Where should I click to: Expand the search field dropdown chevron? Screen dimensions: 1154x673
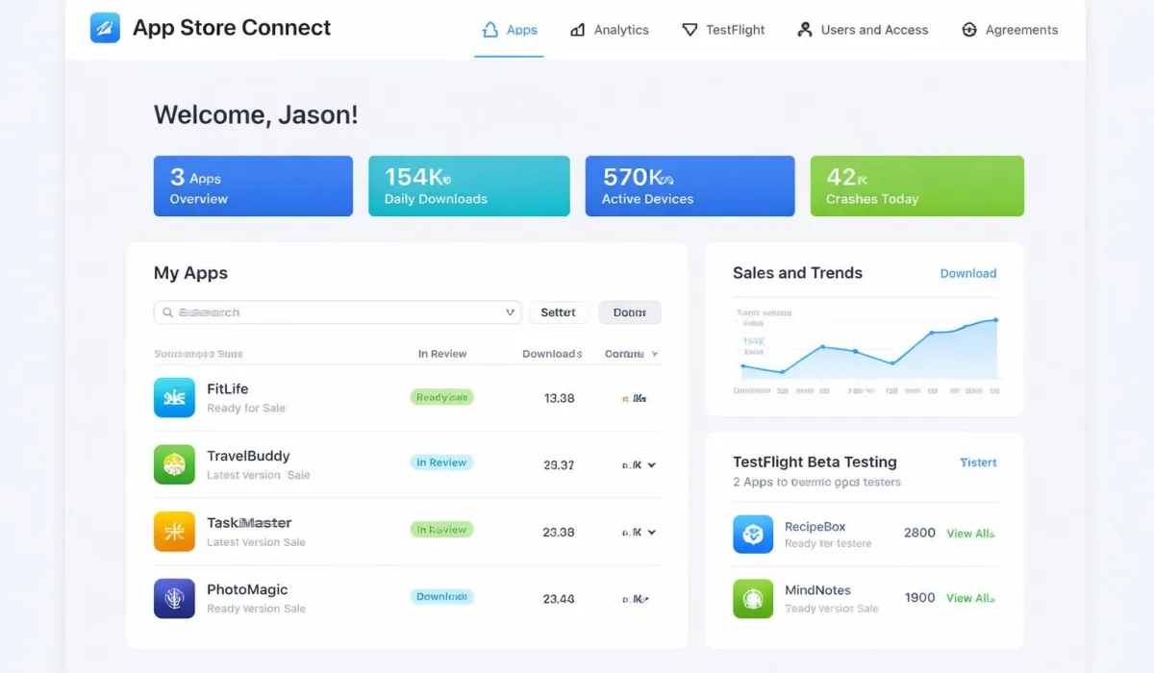[x=510, y=312]
